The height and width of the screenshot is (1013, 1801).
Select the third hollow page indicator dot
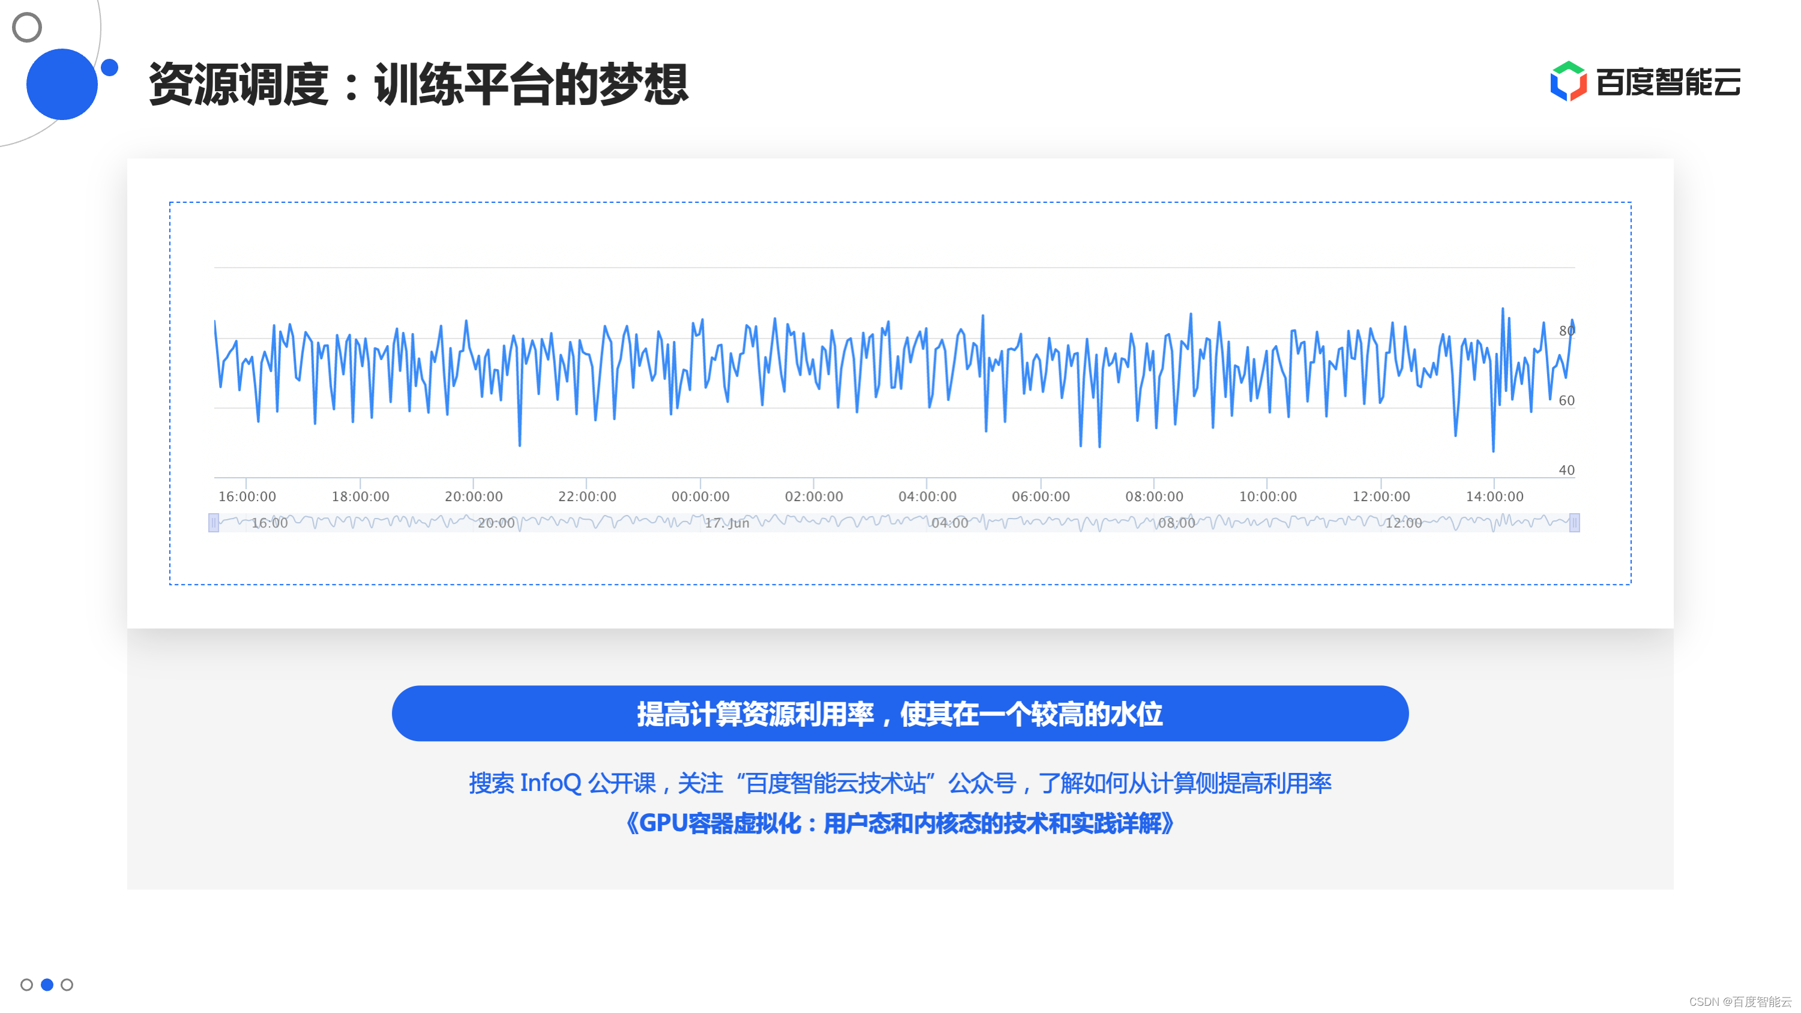coord(67,984)
